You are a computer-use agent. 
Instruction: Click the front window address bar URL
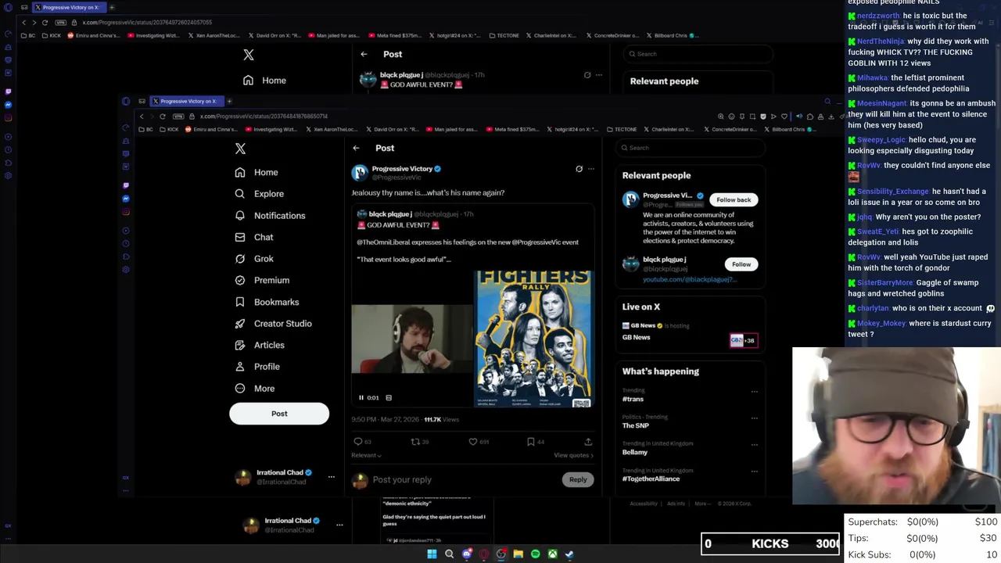pyautogui.click(x=263, y=117)
